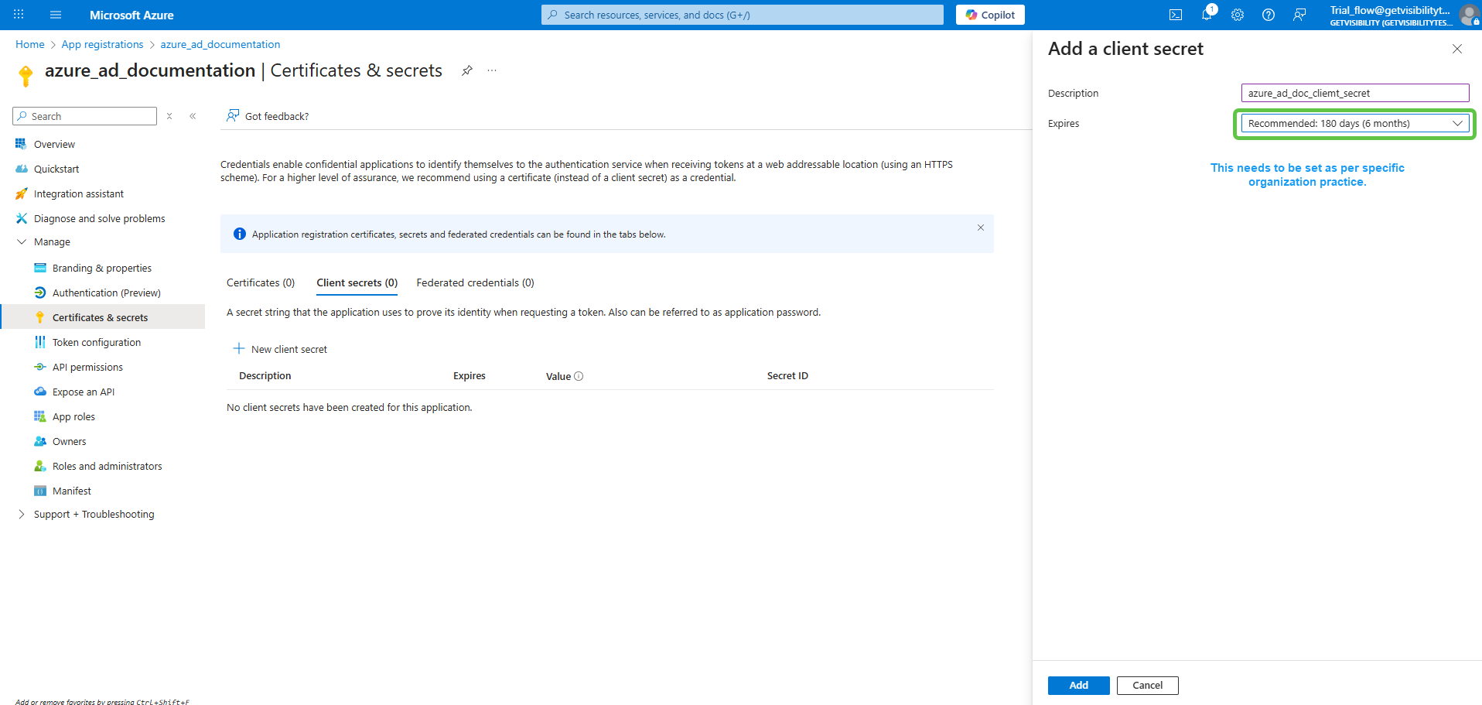Click the Cancel button
Viewport: 1482px width, 705px height.
[1147, 685]
